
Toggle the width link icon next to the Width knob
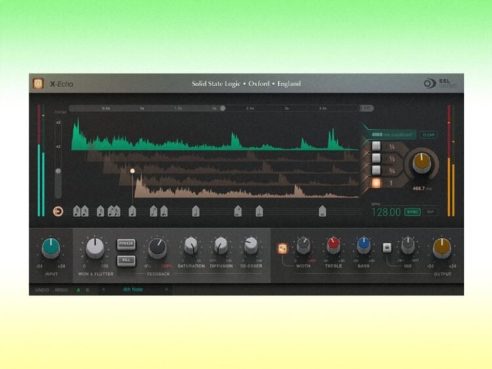coord(283,248)
